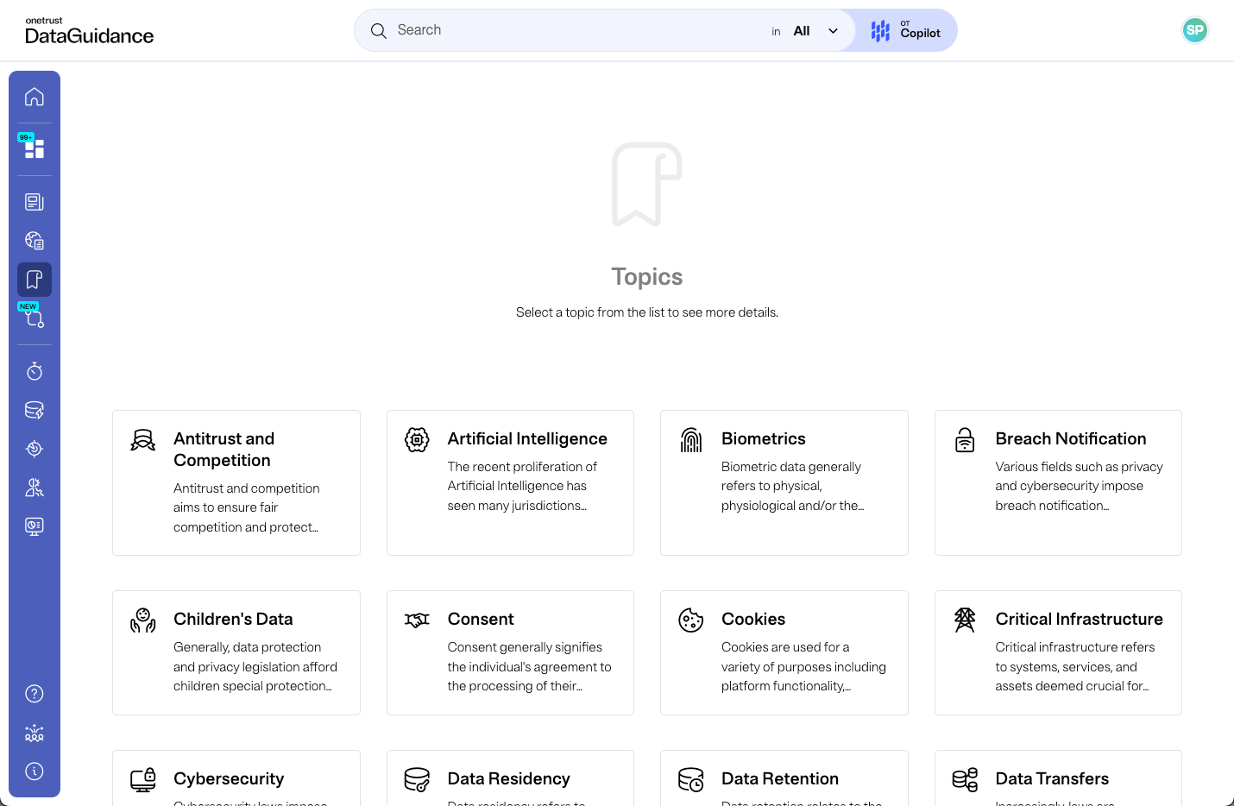Open the global regulatory research icon
1234x806 pixels.
click(x=34, y=240)
